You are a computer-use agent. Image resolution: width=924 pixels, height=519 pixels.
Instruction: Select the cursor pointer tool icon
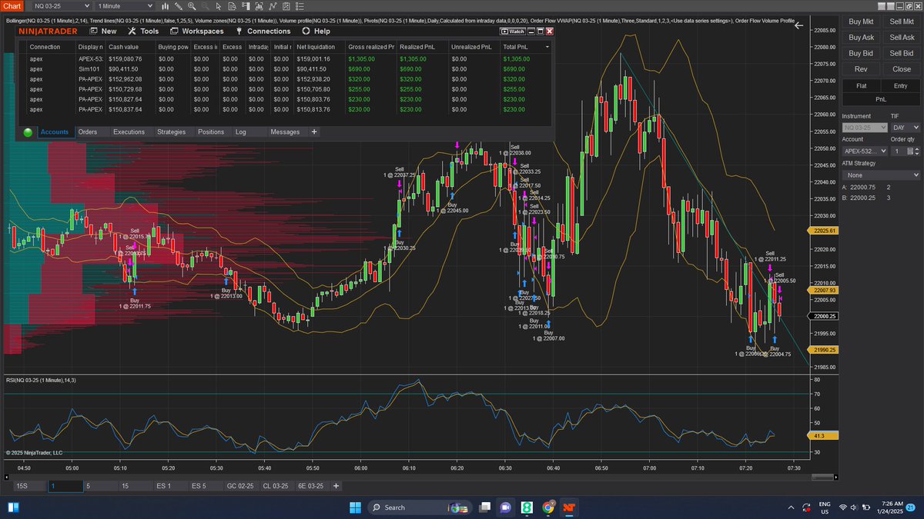[x=219, y=6]
